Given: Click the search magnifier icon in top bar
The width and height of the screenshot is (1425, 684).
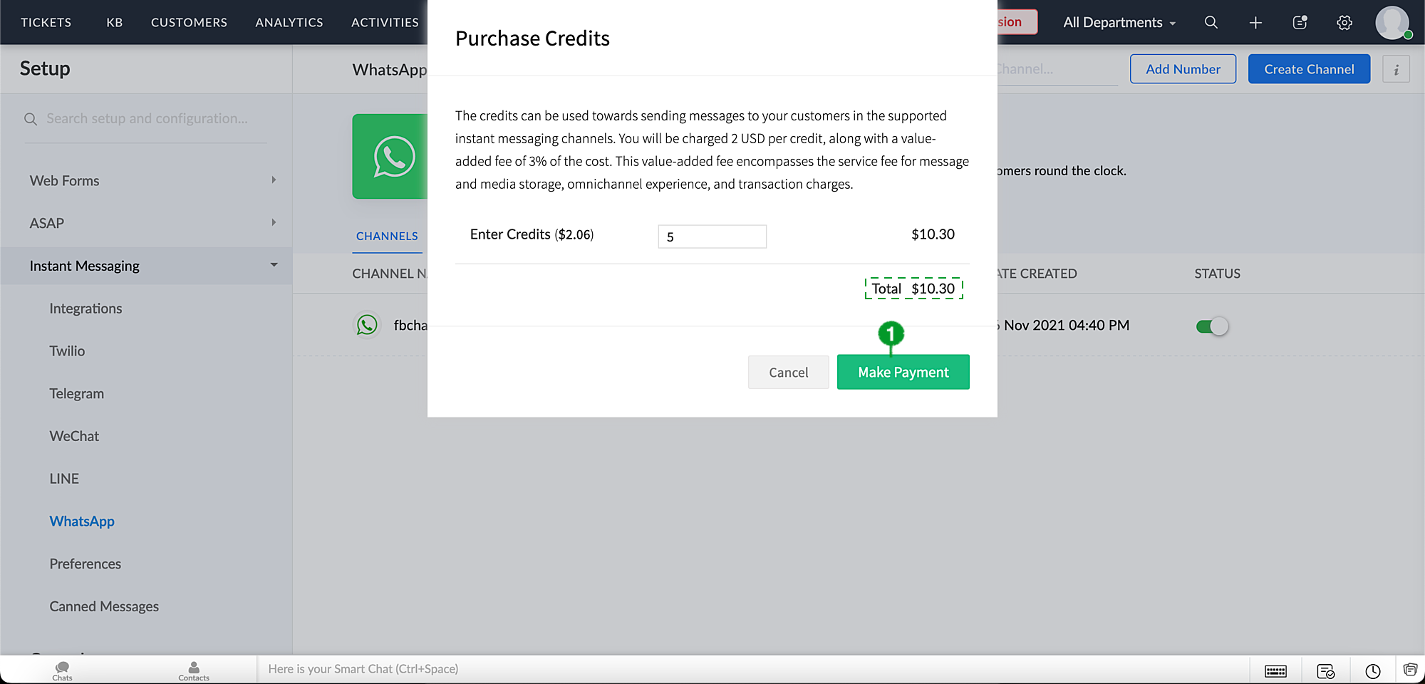Looking at the screenshot, I should pyautogui.click(x=1211, y=22).
